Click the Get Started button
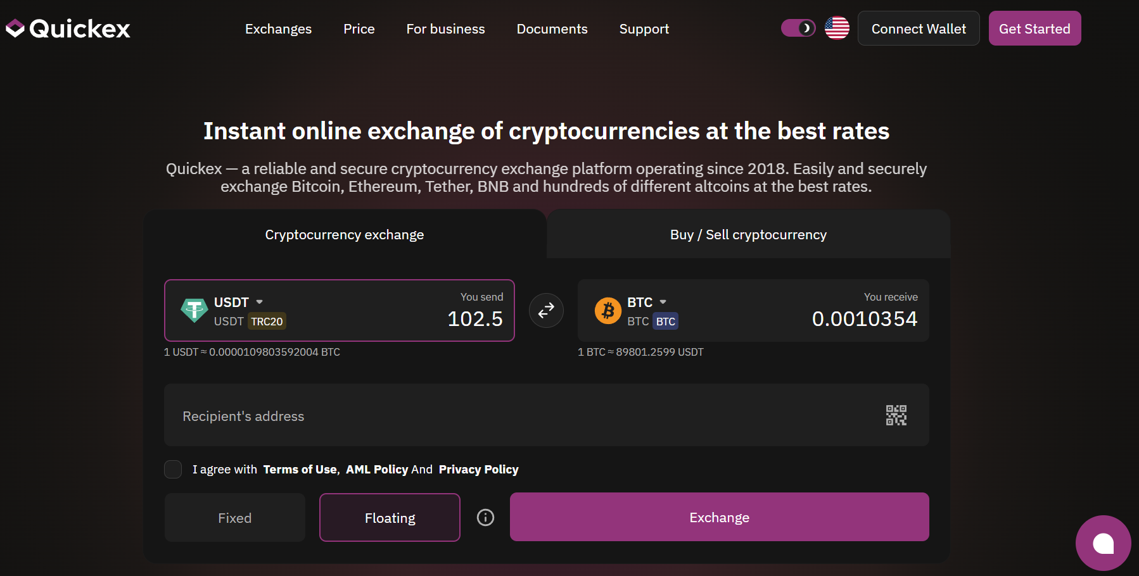1139x576 pixels. (1034, 28)
